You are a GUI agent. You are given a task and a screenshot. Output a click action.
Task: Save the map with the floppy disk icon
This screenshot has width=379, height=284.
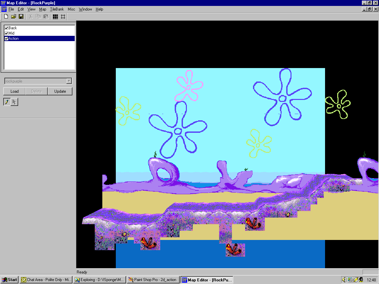click(21, 16)
